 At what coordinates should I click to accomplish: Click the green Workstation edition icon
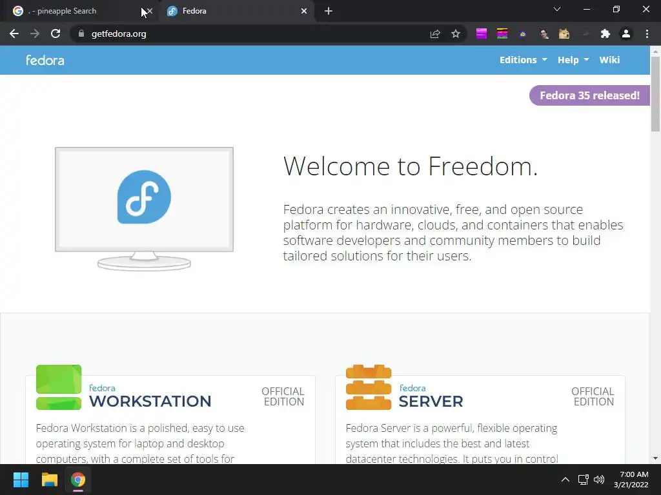coord(59,387)
